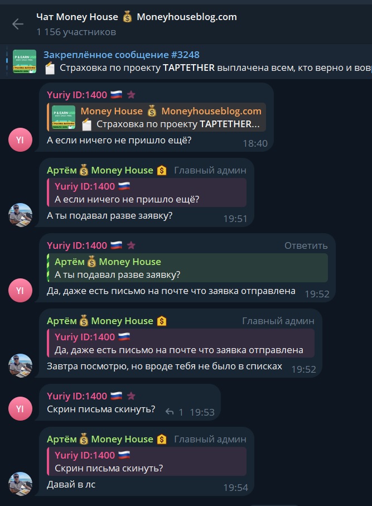Click the Главный админ label on the 19:54 message
This screenshot has width=372, height=506.
(x=210, y=439)
